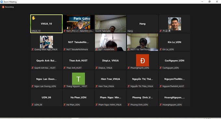The height and width of the screenshot is (119, 221).
Task: Click muted mic icon beside Kin Le_UDN label
Action: tap(161, 49)
